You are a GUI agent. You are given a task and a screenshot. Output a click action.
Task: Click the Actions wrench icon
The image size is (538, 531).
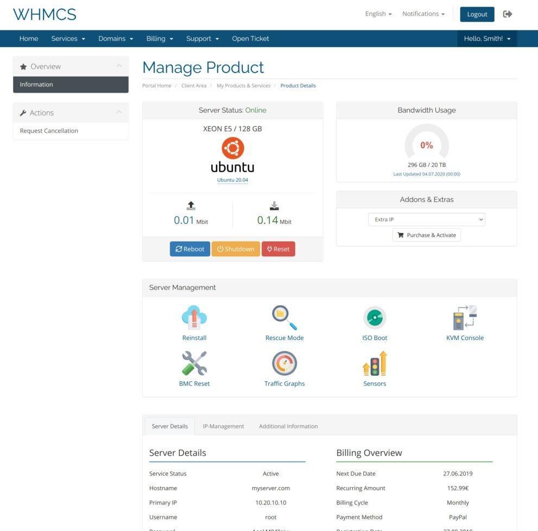(x=23, y=113)
